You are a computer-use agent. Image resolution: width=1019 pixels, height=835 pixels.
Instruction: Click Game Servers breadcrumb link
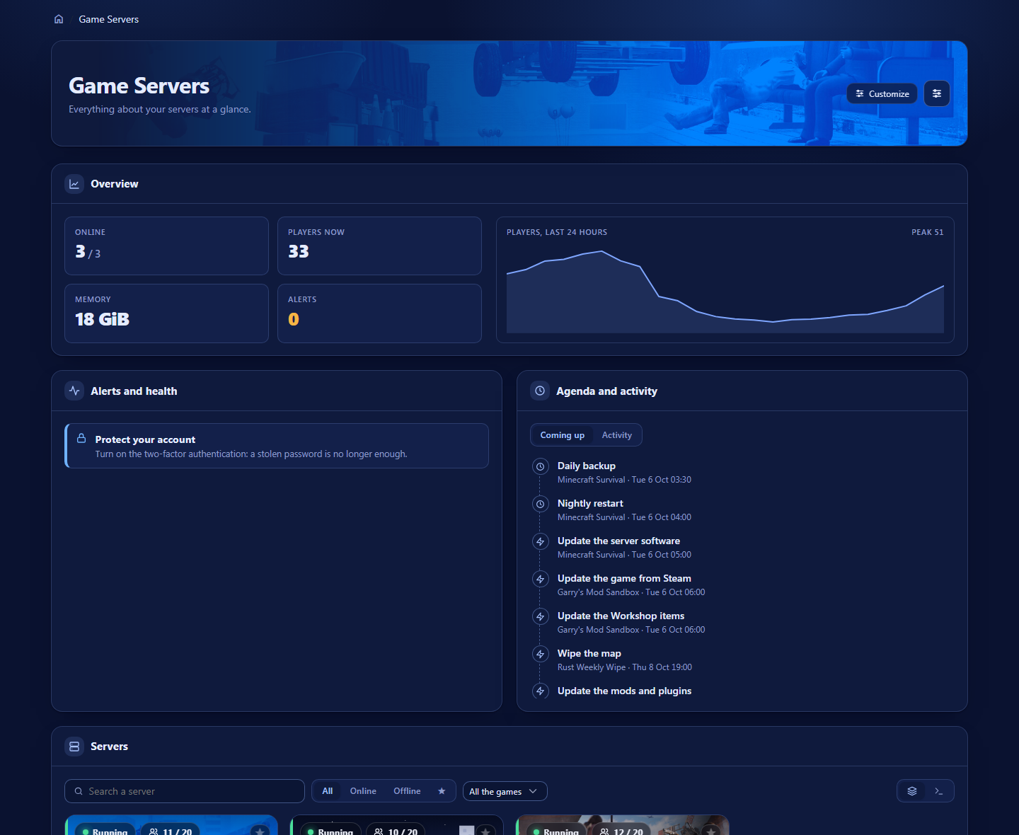pyautogui.click(x=109, y=19)
